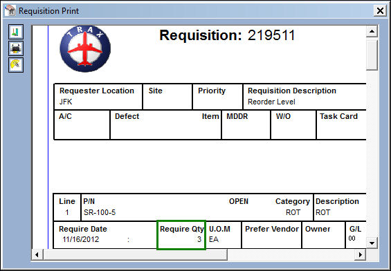Click the TRAX airplane logo
This screenshot has width=391, height=271.
(x=85, y=48)
